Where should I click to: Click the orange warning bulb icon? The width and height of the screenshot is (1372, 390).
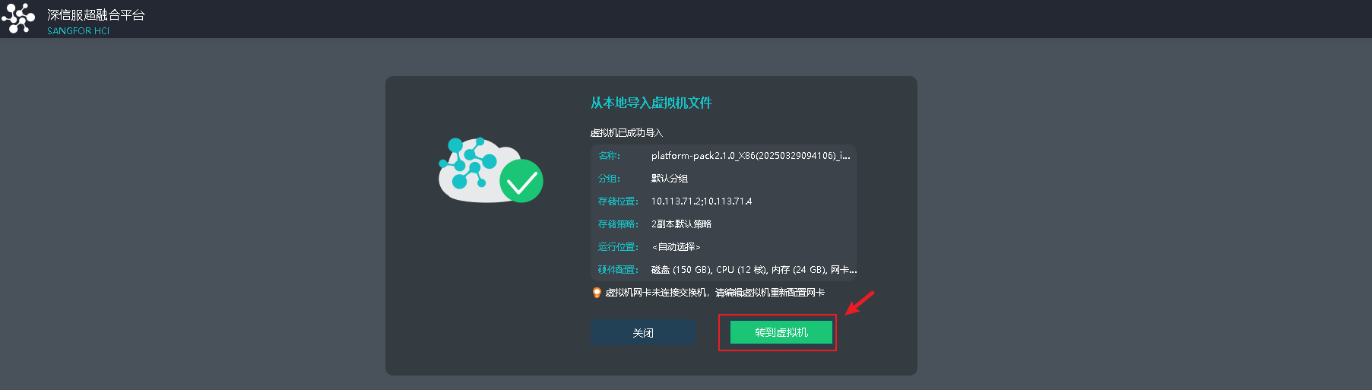(x=597, y=293)
